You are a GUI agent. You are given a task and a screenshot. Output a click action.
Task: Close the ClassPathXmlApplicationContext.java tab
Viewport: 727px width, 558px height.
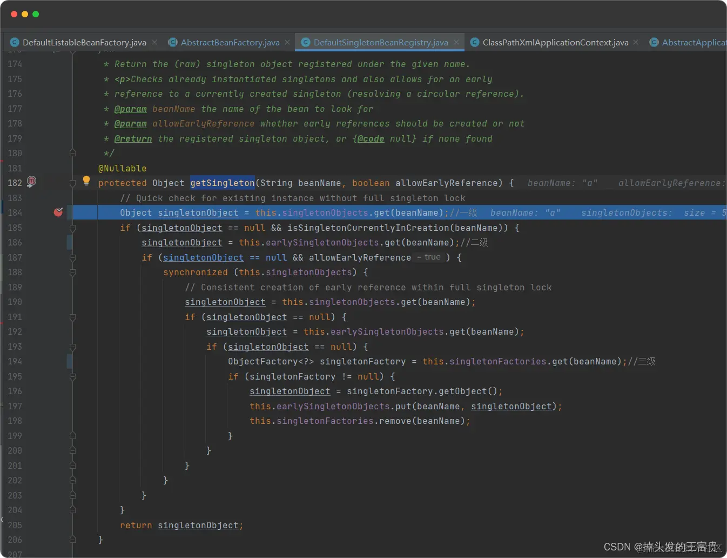click(x=636, y=42)
